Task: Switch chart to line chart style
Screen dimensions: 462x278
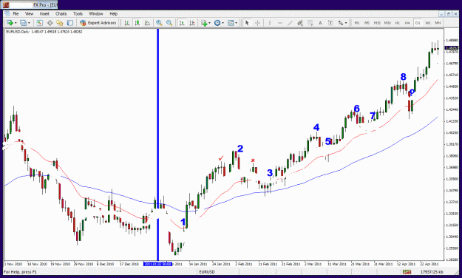Action: tap(147, 23)
